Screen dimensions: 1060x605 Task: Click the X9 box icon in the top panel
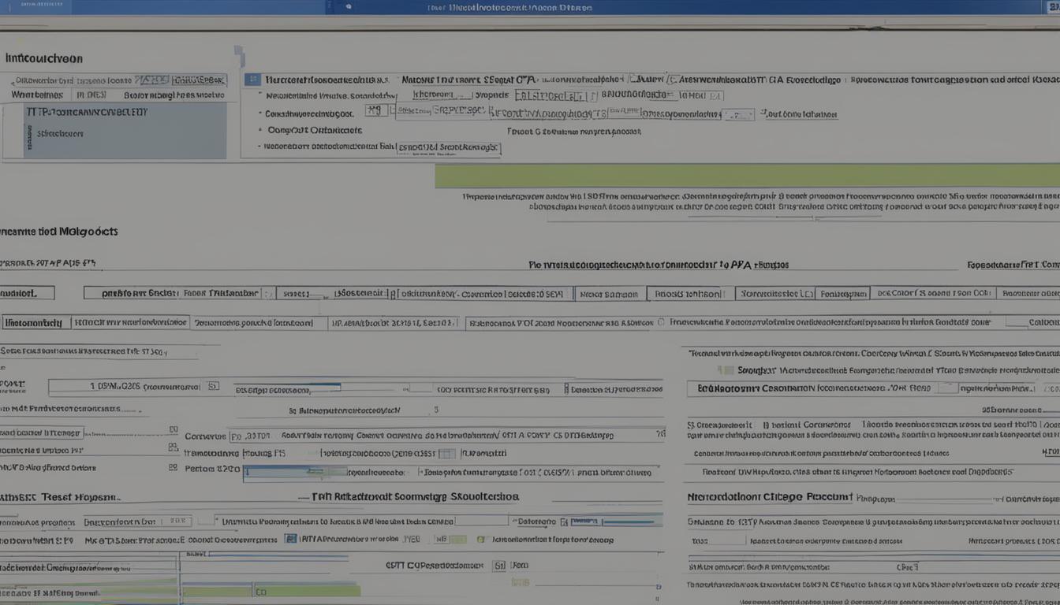pyautogui.click(x=376, y=112)
